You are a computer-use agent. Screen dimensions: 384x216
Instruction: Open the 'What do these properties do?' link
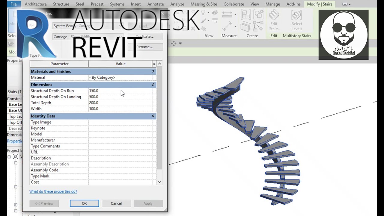click(x=53, y=191)
